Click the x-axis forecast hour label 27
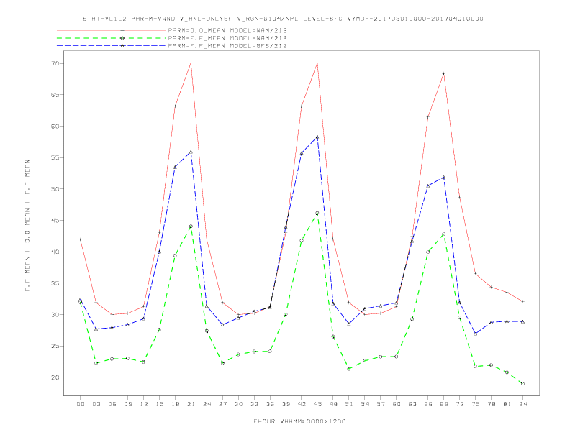The width and height of the screenshot is (570, 440). coord(222,404)
